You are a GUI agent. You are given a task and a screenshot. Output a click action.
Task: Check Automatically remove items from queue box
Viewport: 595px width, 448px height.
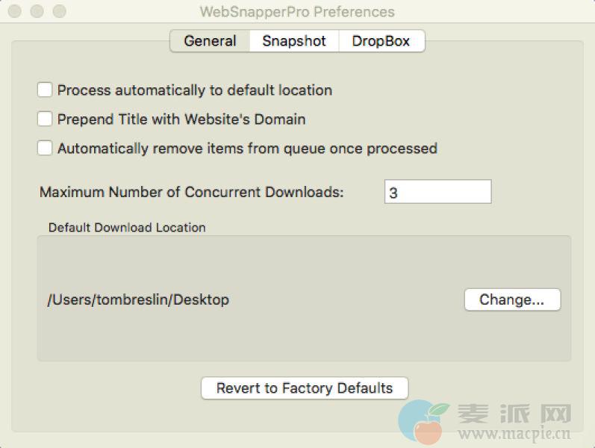45,149
